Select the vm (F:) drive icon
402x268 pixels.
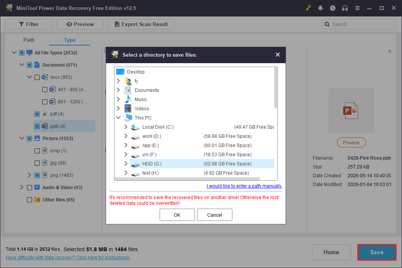135,155
